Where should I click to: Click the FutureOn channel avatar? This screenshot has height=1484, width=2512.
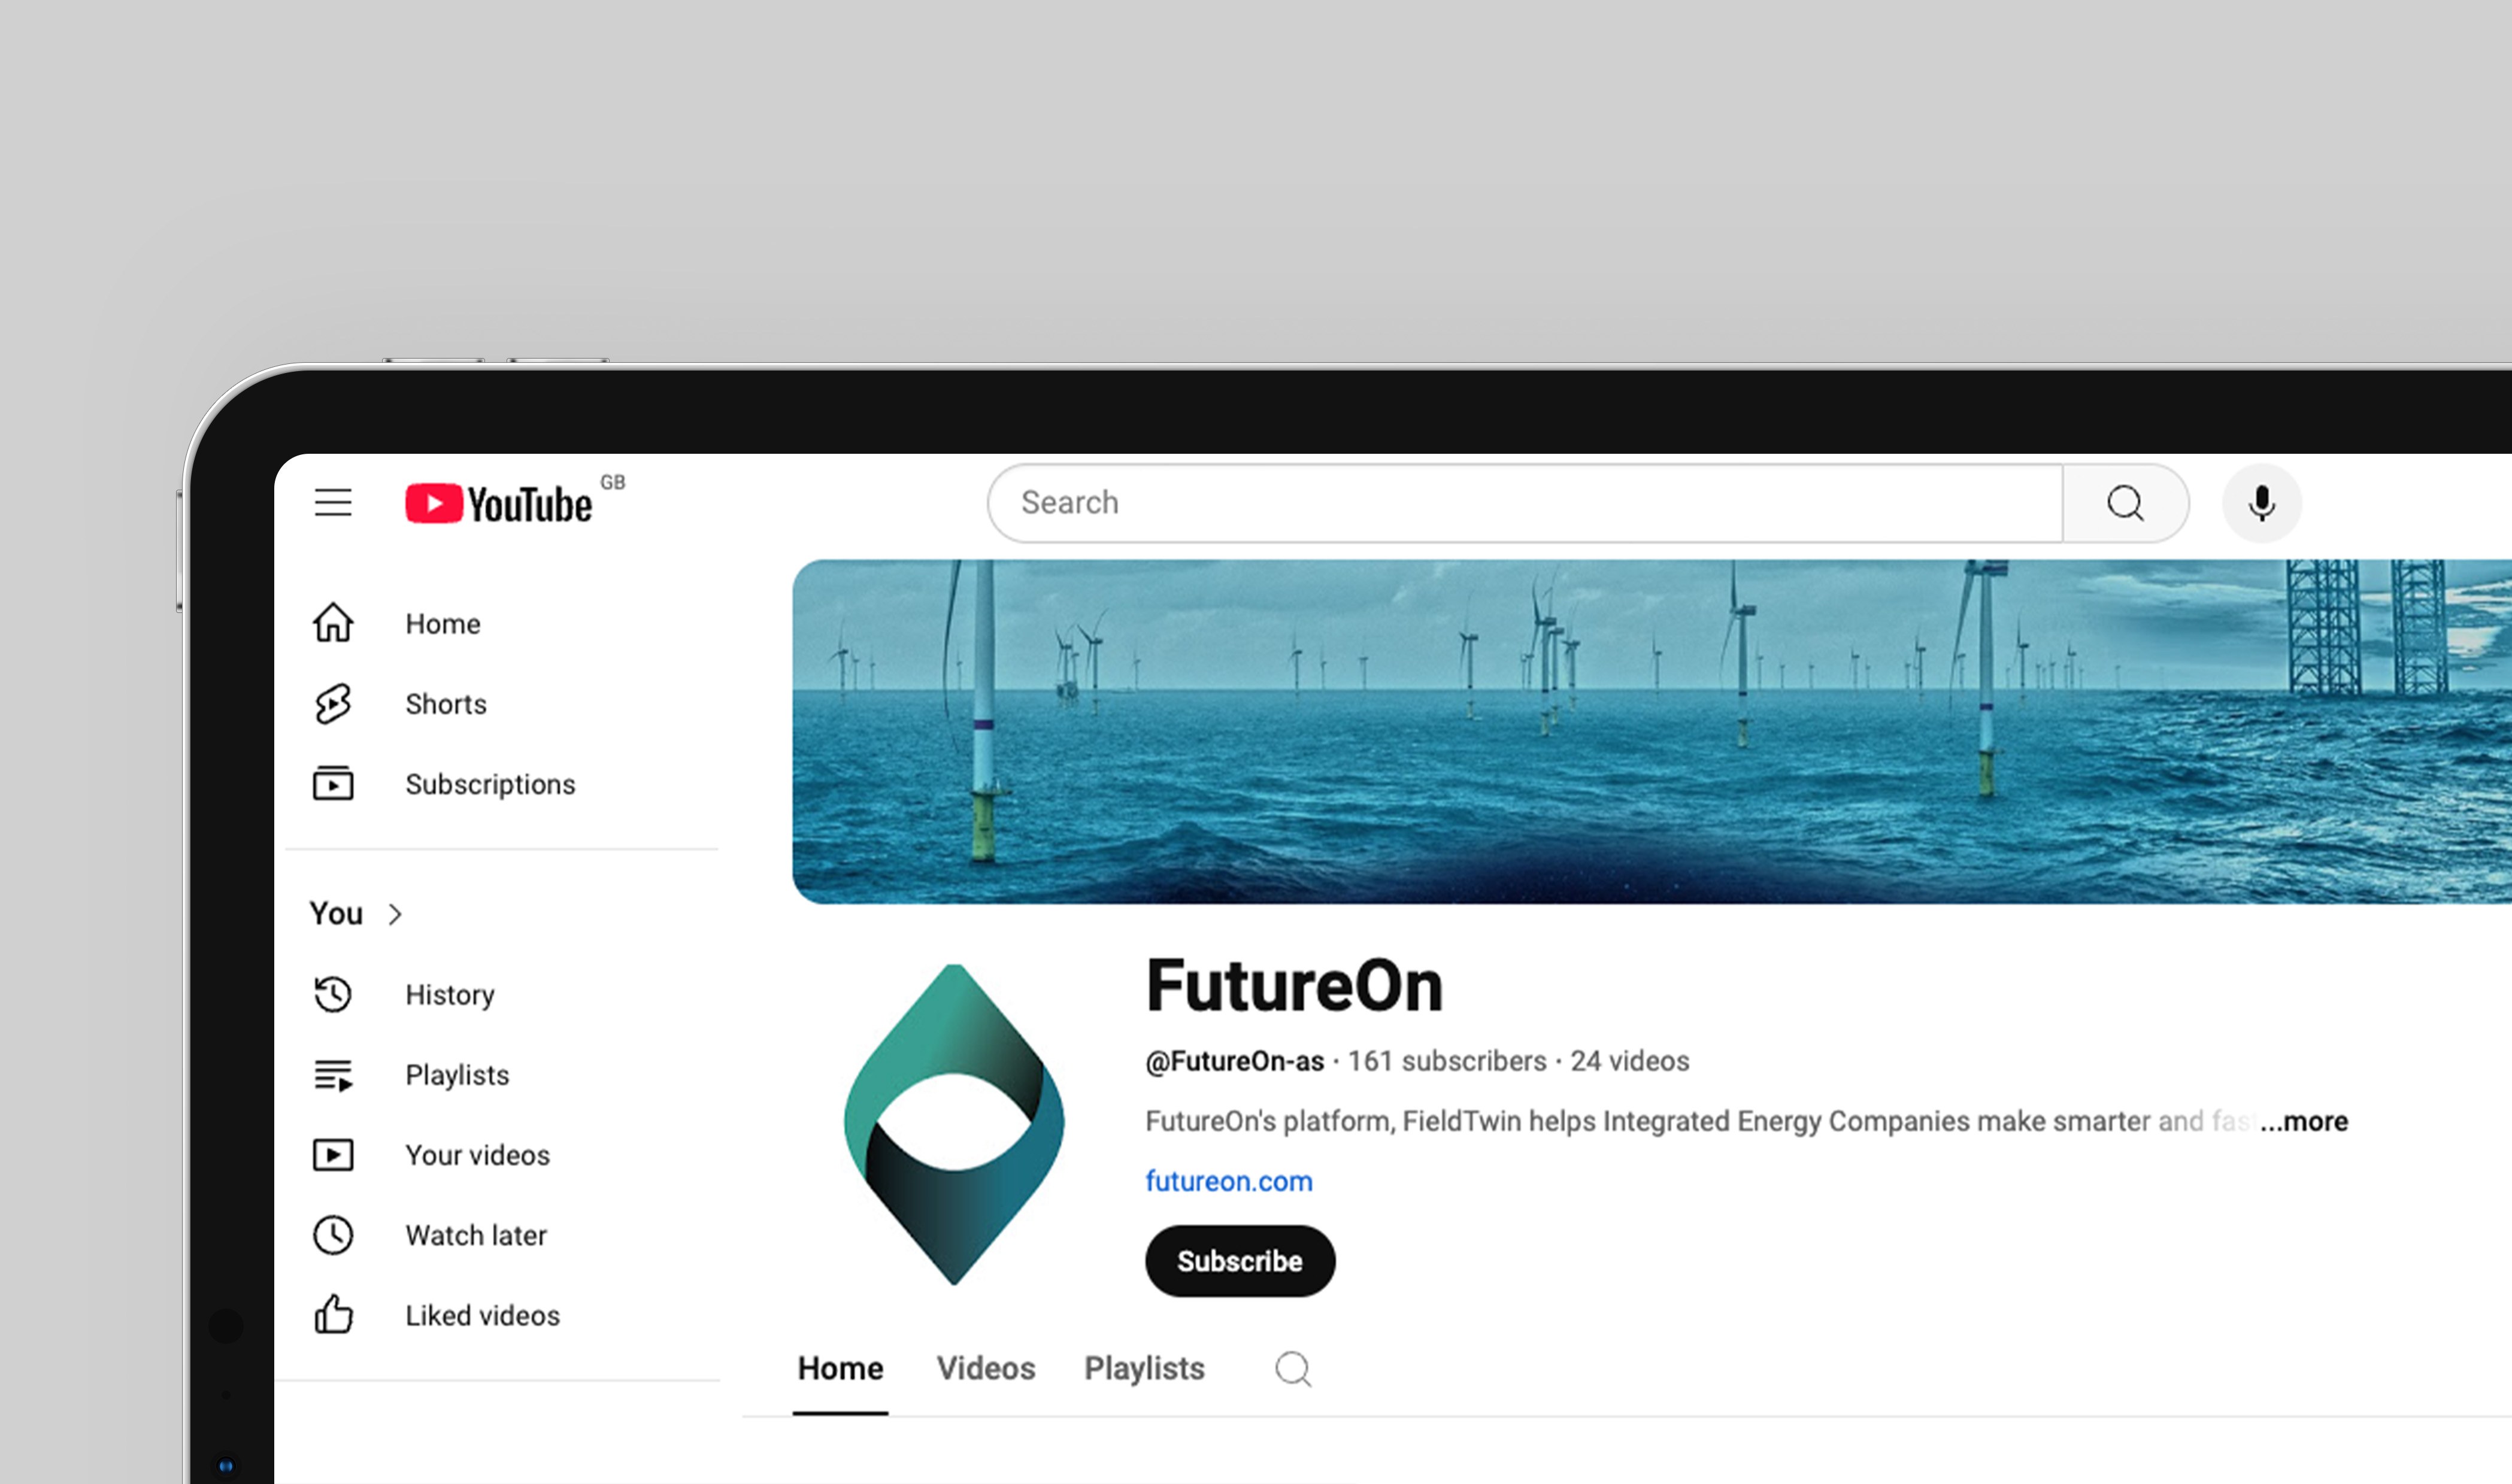pyautogui.click(x=954, y=1124)
